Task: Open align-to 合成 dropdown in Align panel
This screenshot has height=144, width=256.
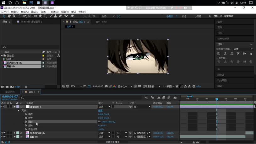Action: pyautogui.click(x=243, y=49)
